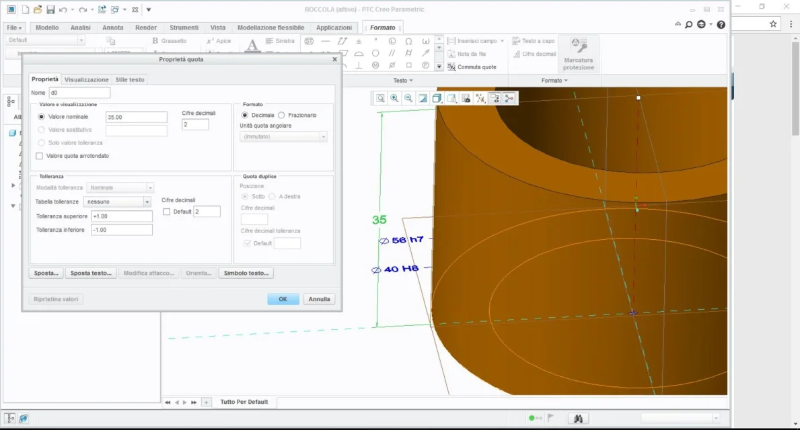Screen dimensions: 800x430
Task: Click the Zoom Out icon in graphics toolbar
Action: pos(408,98)
